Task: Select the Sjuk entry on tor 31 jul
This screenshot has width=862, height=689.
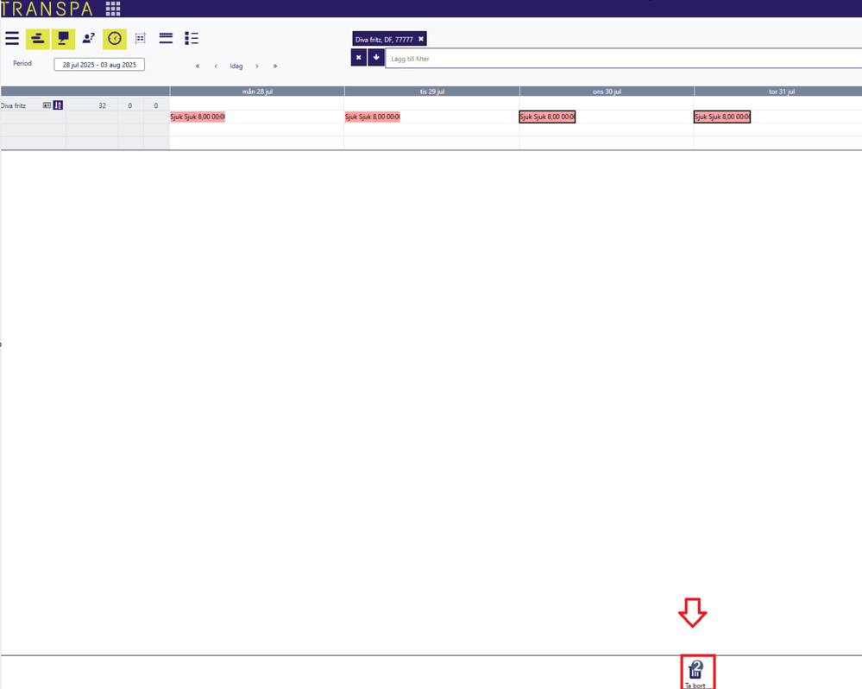Action: [x=722, y=117]
